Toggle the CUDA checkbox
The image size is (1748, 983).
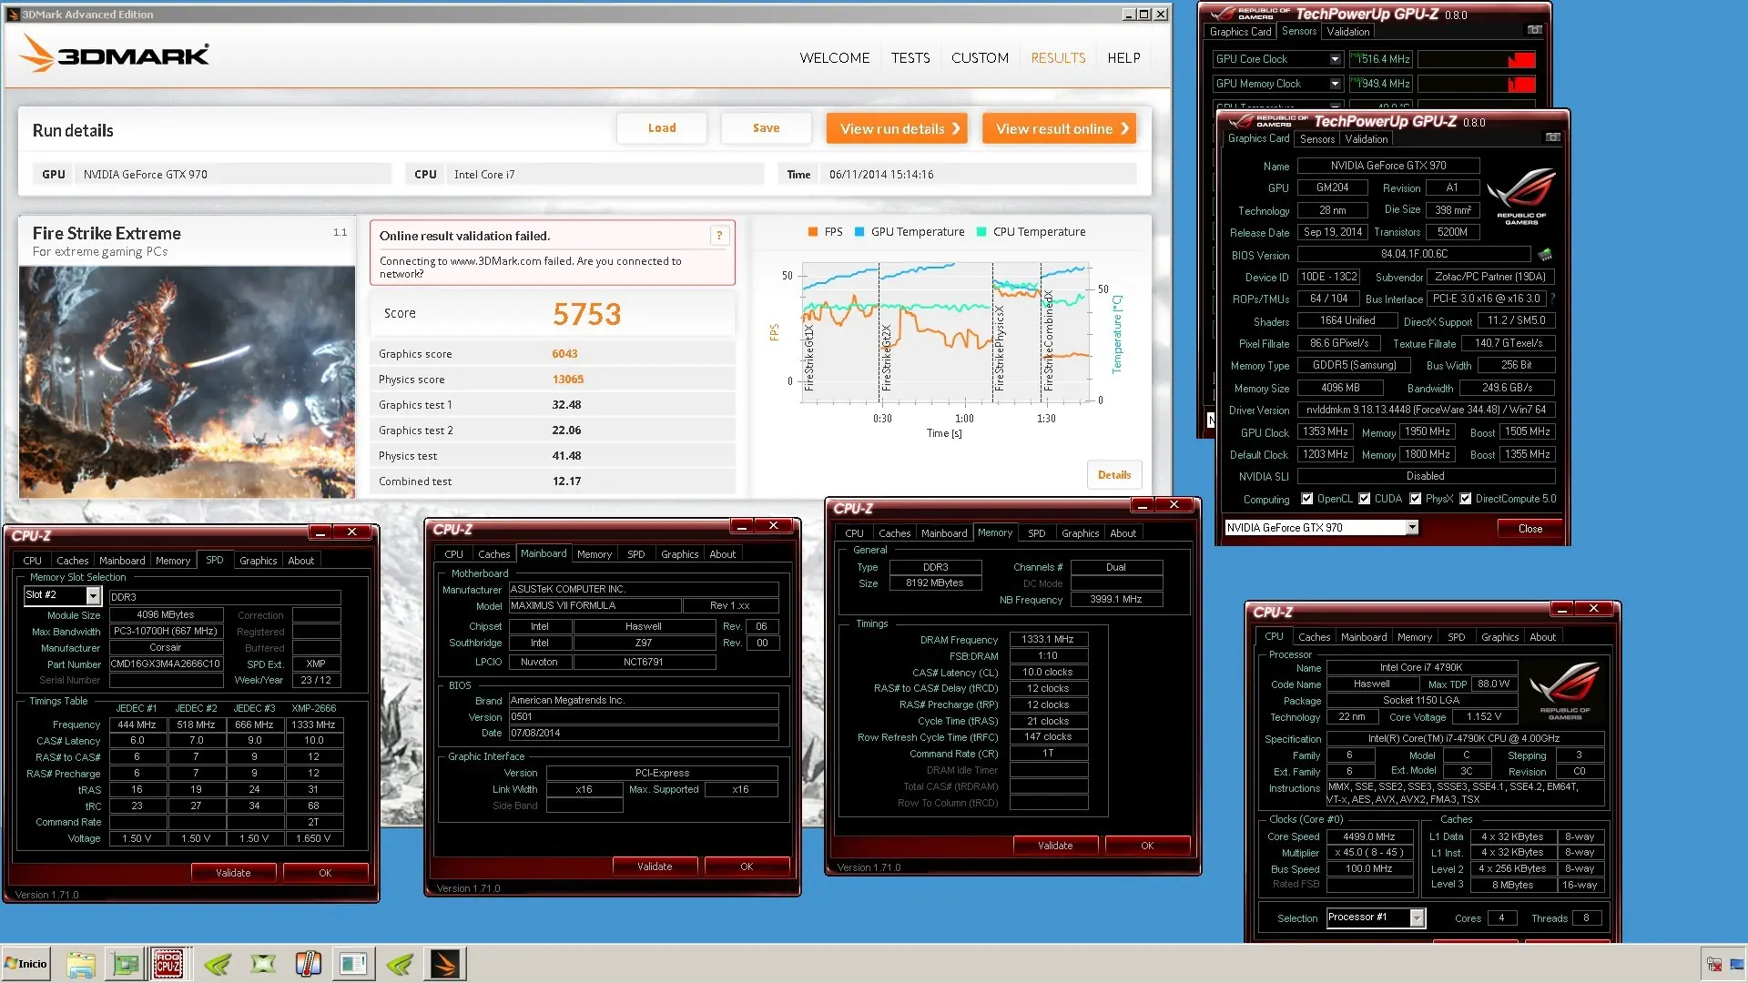[1365, 499]
